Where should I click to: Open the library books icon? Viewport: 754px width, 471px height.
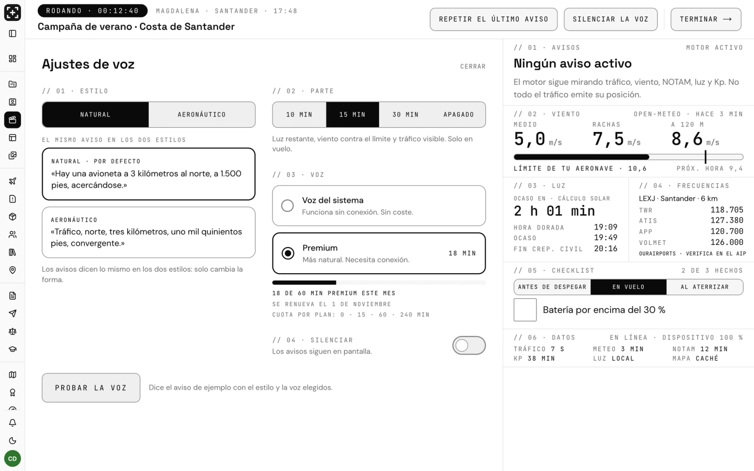(13, 252)
